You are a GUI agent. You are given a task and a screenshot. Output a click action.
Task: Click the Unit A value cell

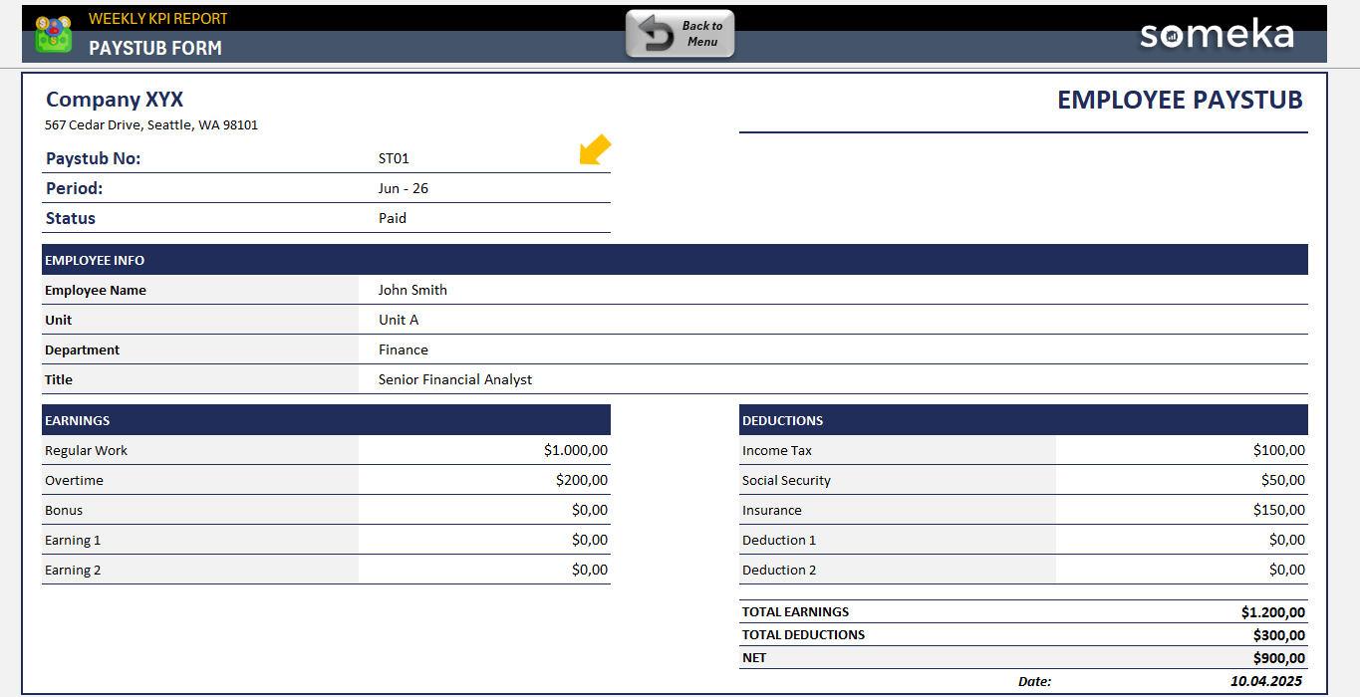[399, 320]
